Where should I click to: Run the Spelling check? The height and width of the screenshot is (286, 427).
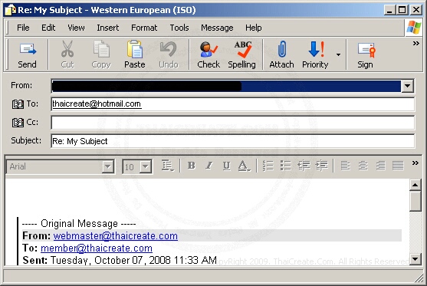point(241,54)
